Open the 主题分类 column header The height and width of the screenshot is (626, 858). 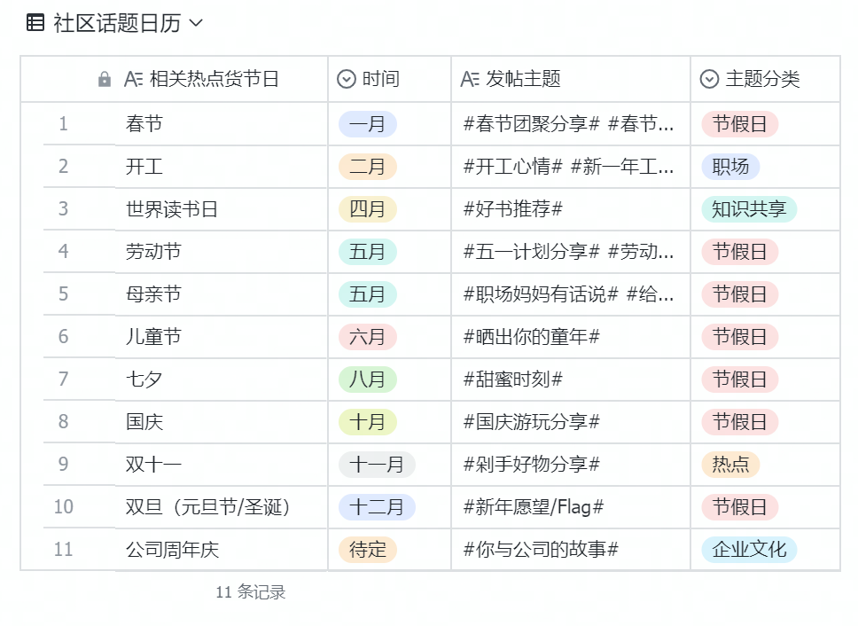pos(765,79)
